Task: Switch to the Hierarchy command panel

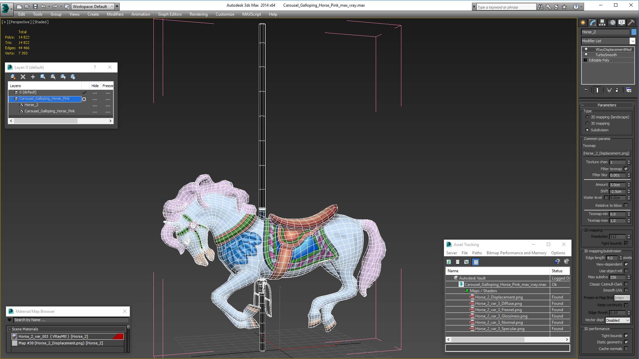Action: click(x=602, y=23)
